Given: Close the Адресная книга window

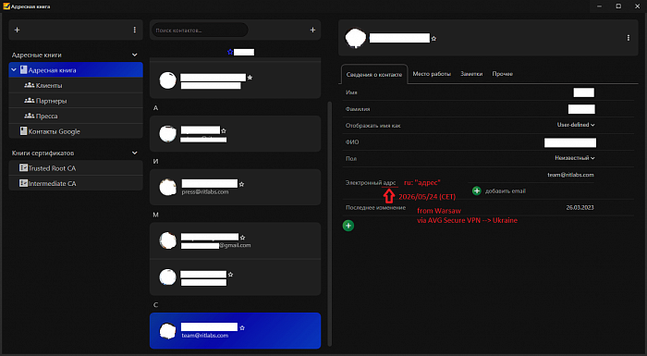Looking at the screenshot, I should click(637, 6).
